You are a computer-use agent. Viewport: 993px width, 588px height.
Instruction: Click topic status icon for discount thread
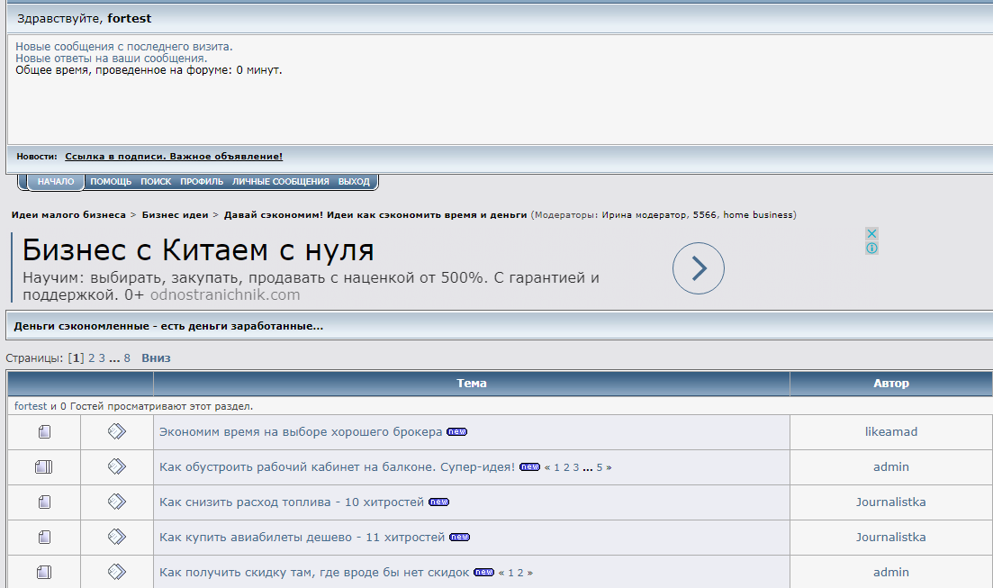44,572
